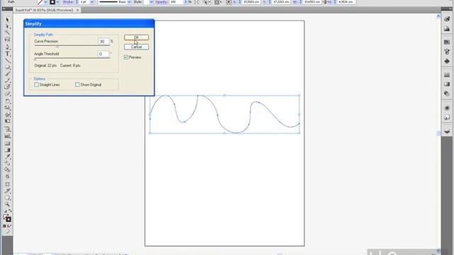
Task: Open the graphic Style dropdown
Action: 151,2
